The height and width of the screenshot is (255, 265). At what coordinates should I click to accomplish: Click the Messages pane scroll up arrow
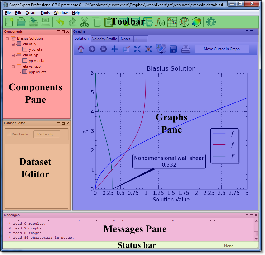pyautogui.click(x=256, y=221)
